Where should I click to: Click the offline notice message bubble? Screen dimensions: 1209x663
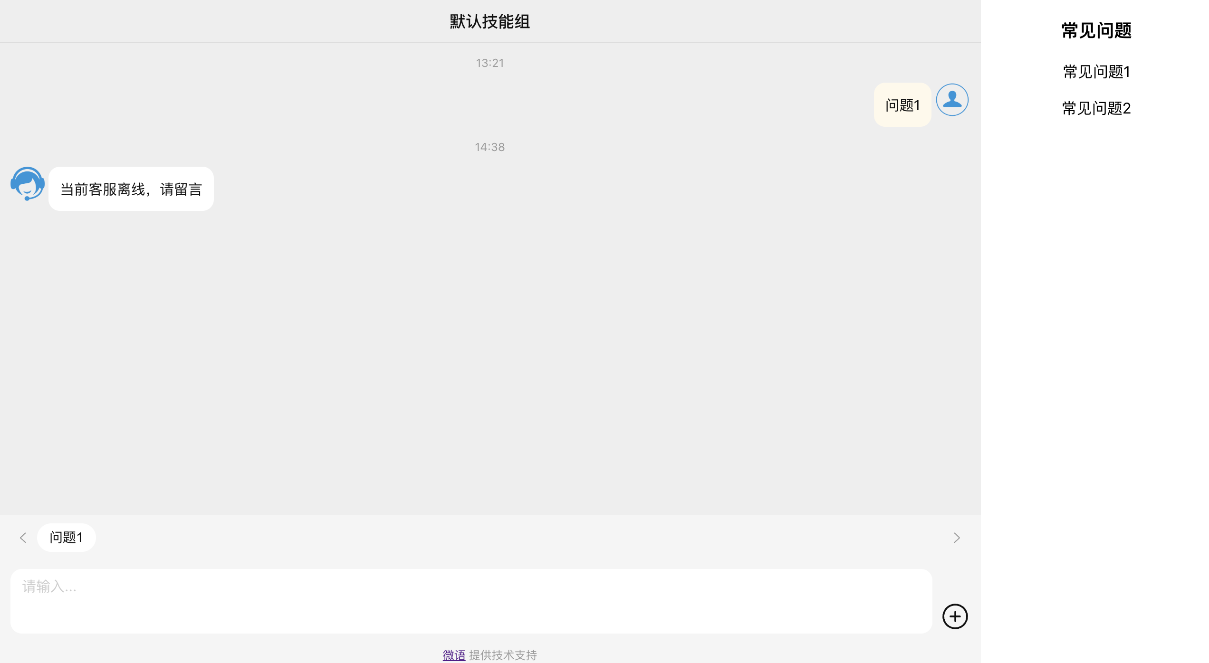131,189
